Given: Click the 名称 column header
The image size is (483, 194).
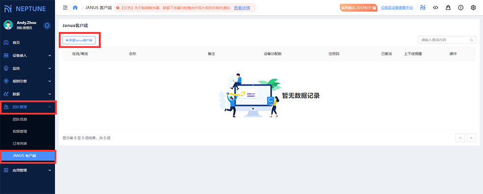Looking at the screenshot, I should tap(133, 54).
